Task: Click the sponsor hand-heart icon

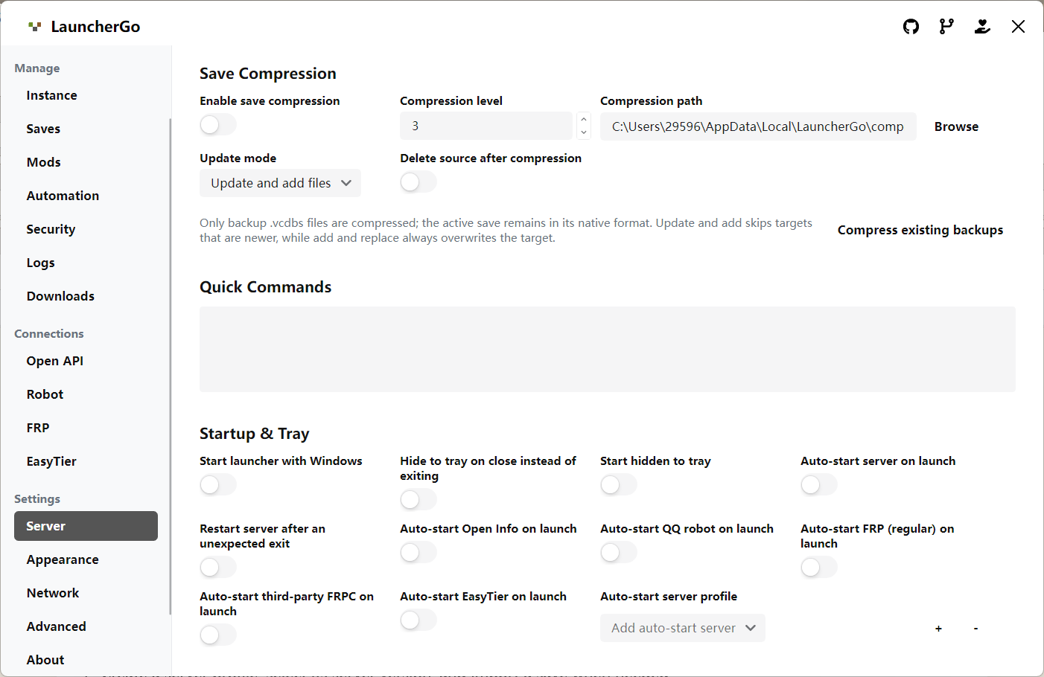Action: coord(982,27)
